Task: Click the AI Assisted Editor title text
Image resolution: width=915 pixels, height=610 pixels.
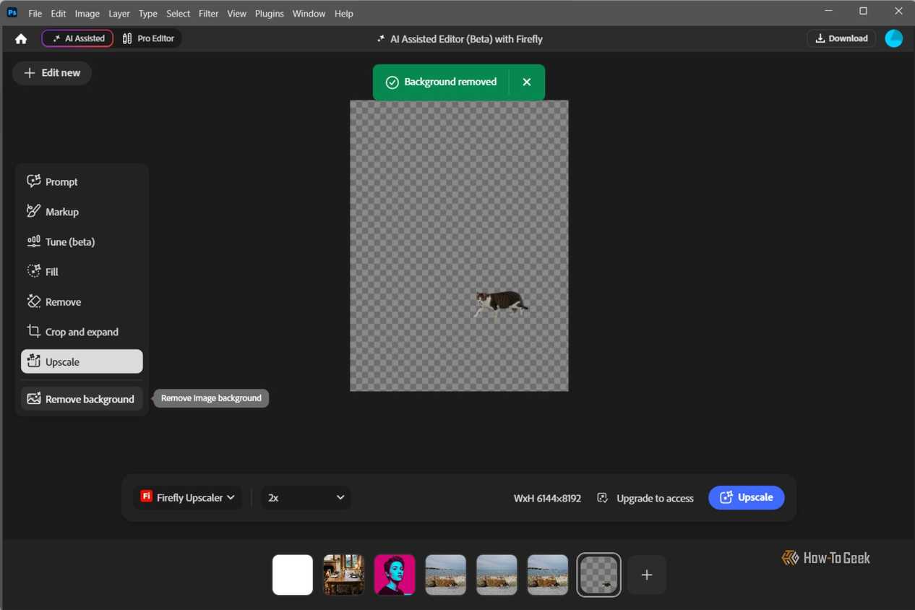Action: pyautogui.click(x=466, y=39)
